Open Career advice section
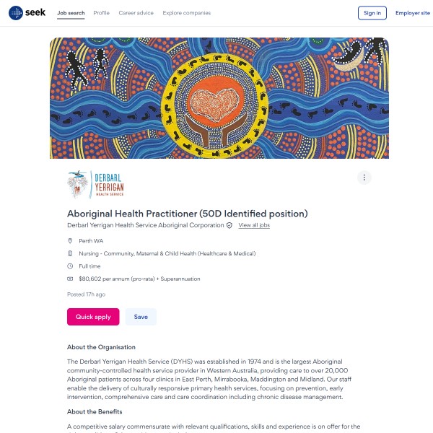 [136, 13]
